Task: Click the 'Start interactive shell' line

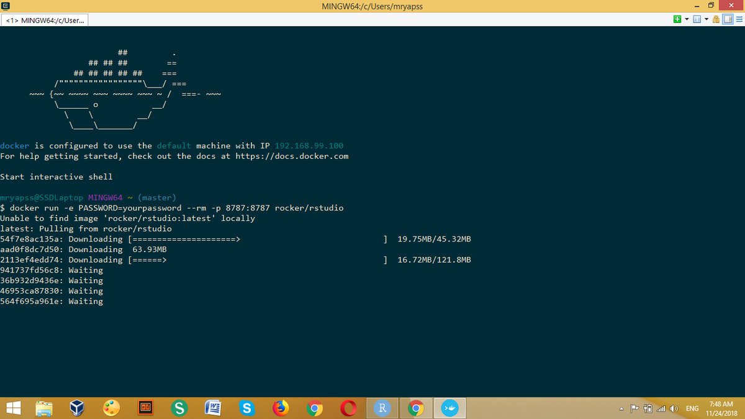Action: (56, 177)
